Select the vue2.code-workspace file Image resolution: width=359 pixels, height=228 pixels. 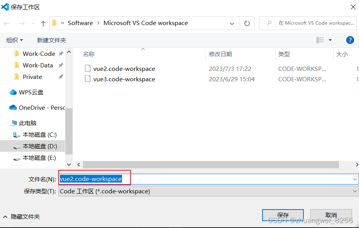pos(124,69)
